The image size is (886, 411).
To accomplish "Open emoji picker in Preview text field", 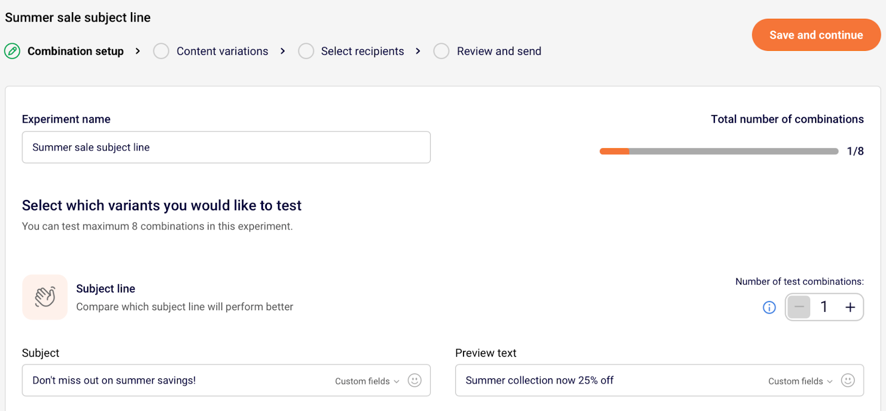I will tap(847, 381).
